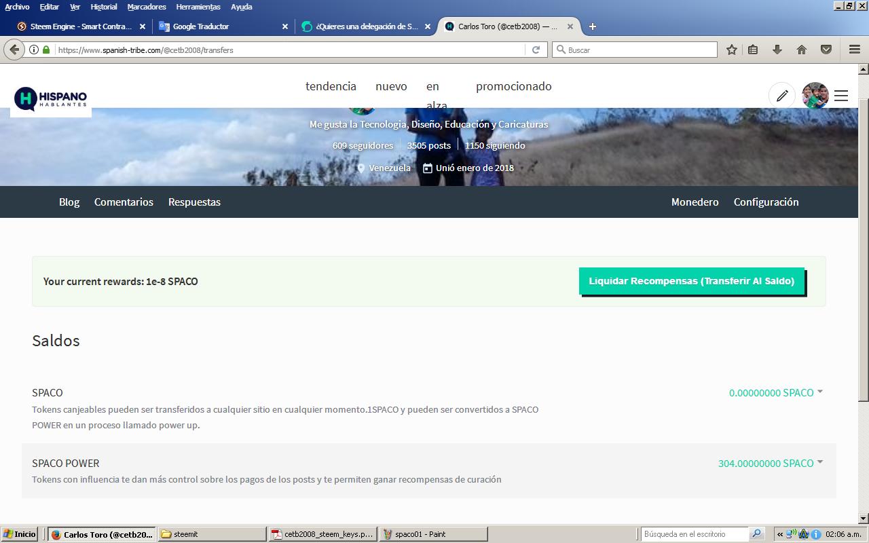Click the Búsqueda en el escritorio field

point(695,534)
